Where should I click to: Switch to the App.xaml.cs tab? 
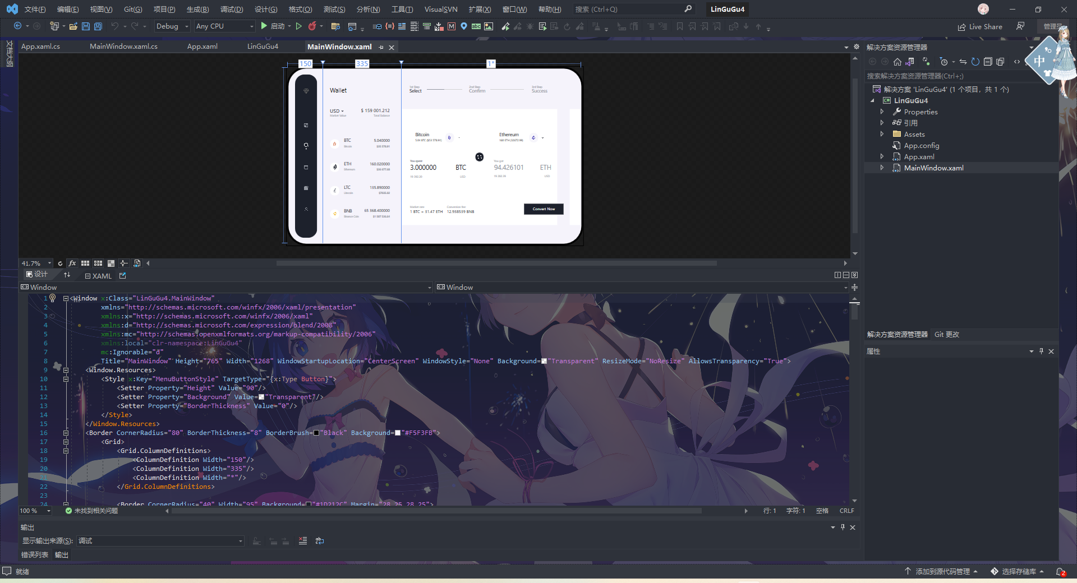pos(40,47)
